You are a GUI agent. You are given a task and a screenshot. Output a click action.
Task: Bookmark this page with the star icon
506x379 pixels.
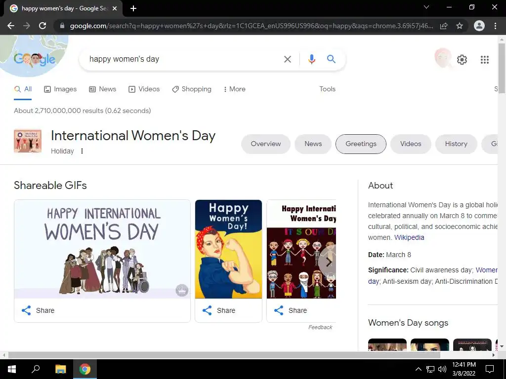coord(460,26)
